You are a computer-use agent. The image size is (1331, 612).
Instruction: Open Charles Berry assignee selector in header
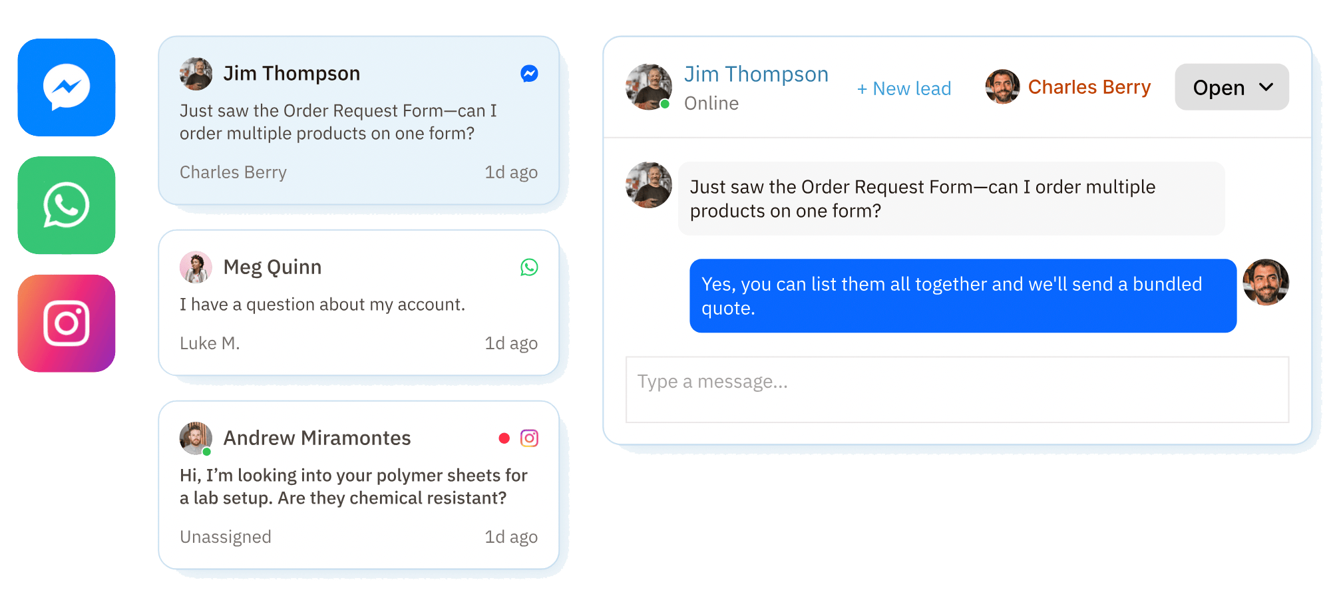pos(1068,87)
